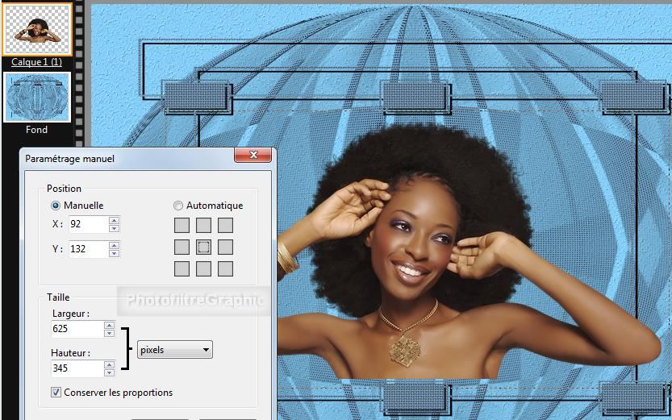Viewport: 672px width, 420px height.
Task: Select the top-left automatic position square
Action: tap(182, 226)
